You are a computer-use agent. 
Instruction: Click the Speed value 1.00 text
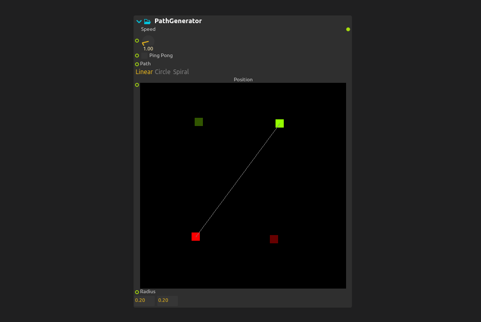coord(148,49)
